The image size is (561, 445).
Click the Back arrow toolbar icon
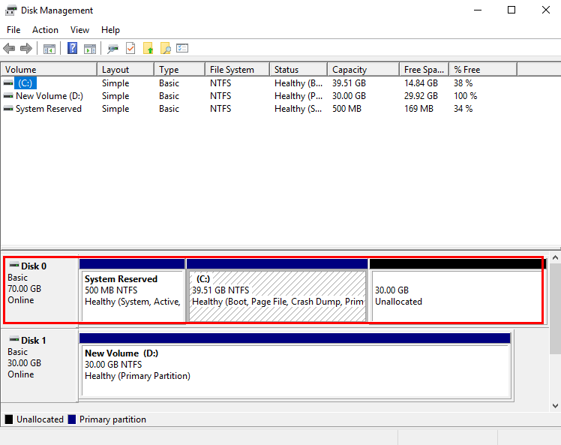[x=9, y=48]
